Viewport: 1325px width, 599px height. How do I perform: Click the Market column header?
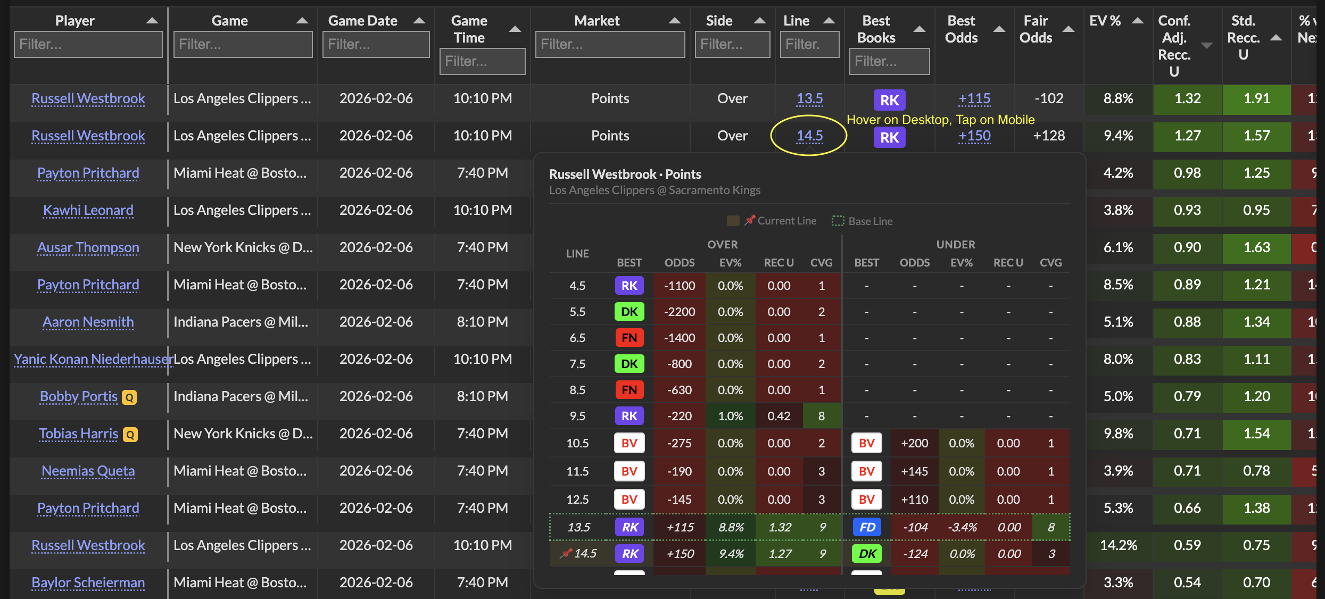[597, 21]
